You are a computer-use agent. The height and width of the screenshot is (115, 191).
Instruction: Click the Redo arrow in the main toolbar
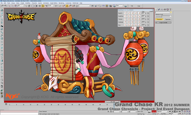[x=5, y=6]
